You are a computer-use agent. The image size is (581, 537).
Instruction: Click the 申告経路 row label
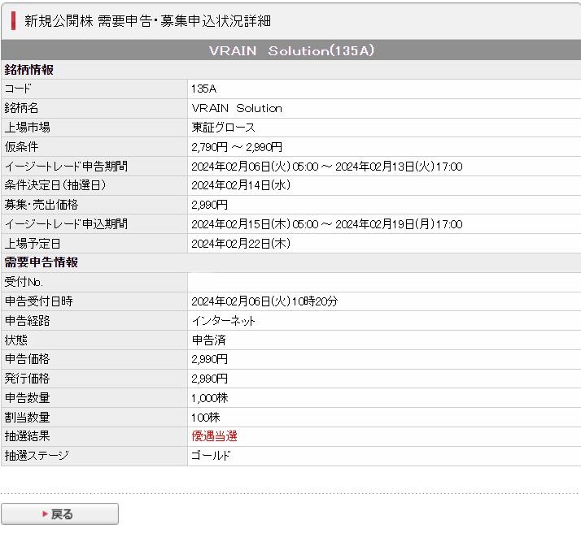[x=27, y=321]
